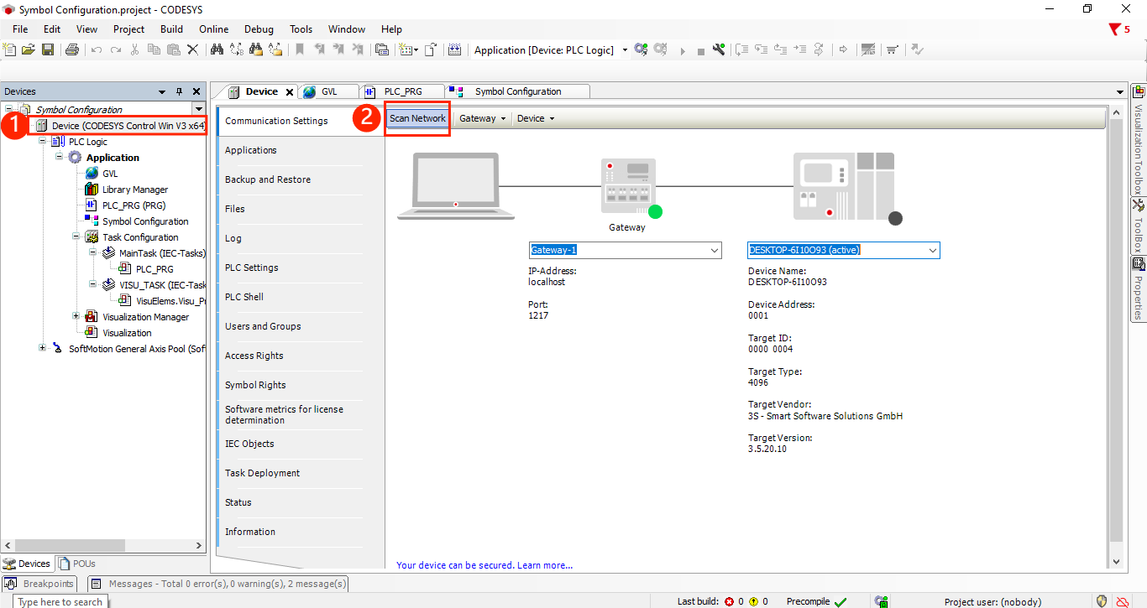Click the Find binoculars icon
Screen dimensions: 1147x608
[217, 50]
